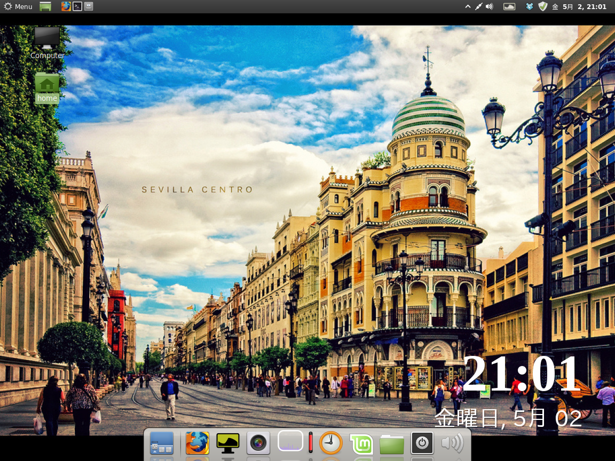Click the volume speaker icon in dock

pyautogui.click(x=452, y=443)
